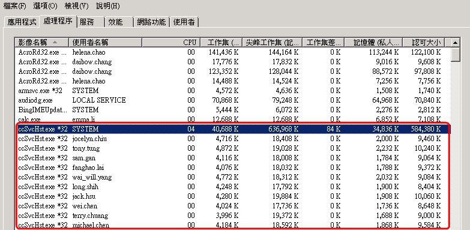Select ccSvcHst.exe row of tony.tung
This screenshot has height=230, width=470.
(232, 148)
